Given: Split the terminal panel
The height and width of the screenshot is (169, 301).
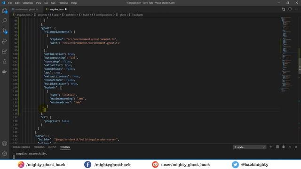Looking at the screenshot, I should tap(277, 147).
